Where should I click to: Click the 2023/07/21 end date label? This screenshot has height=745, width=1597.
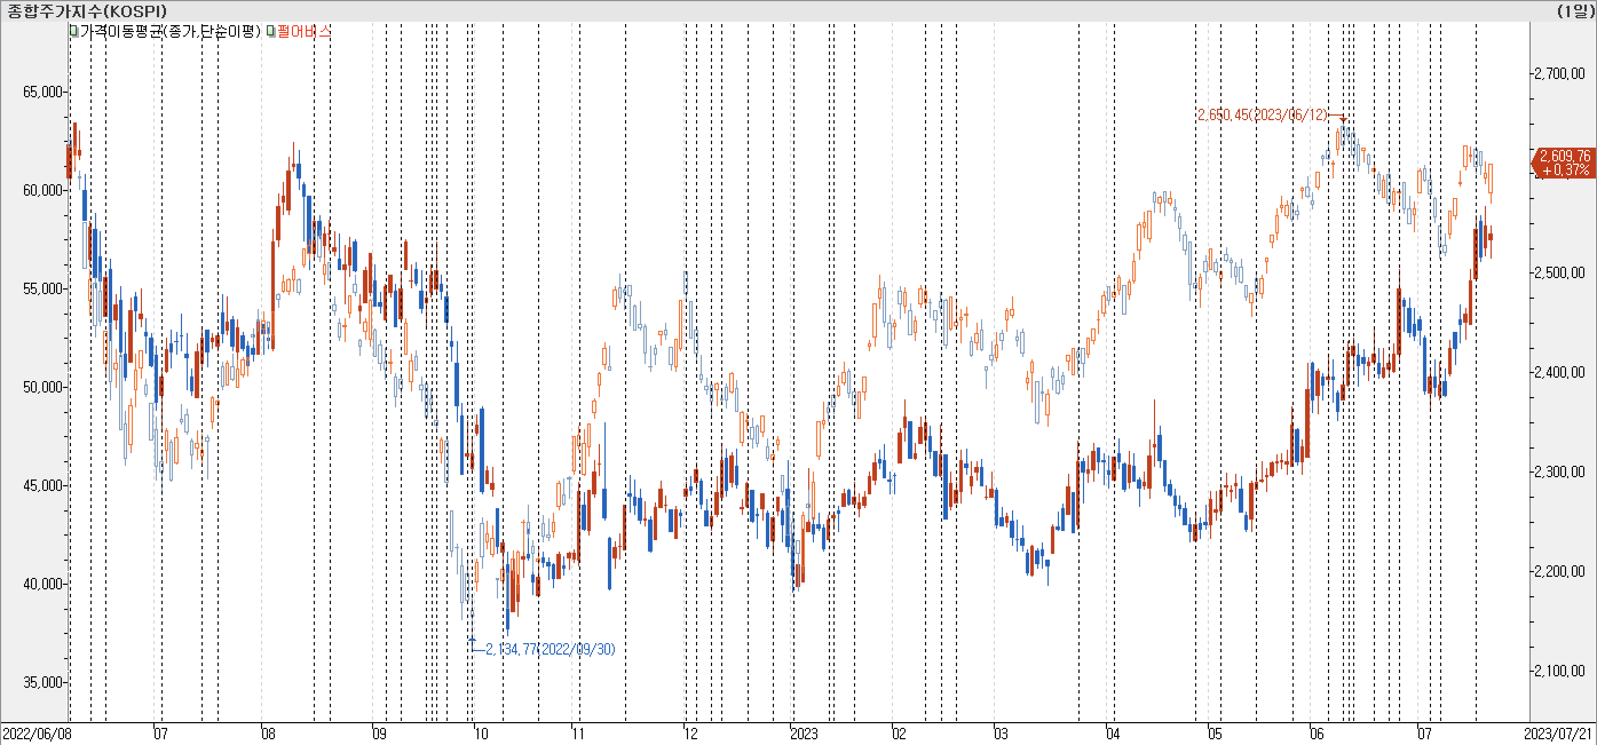1558,735
